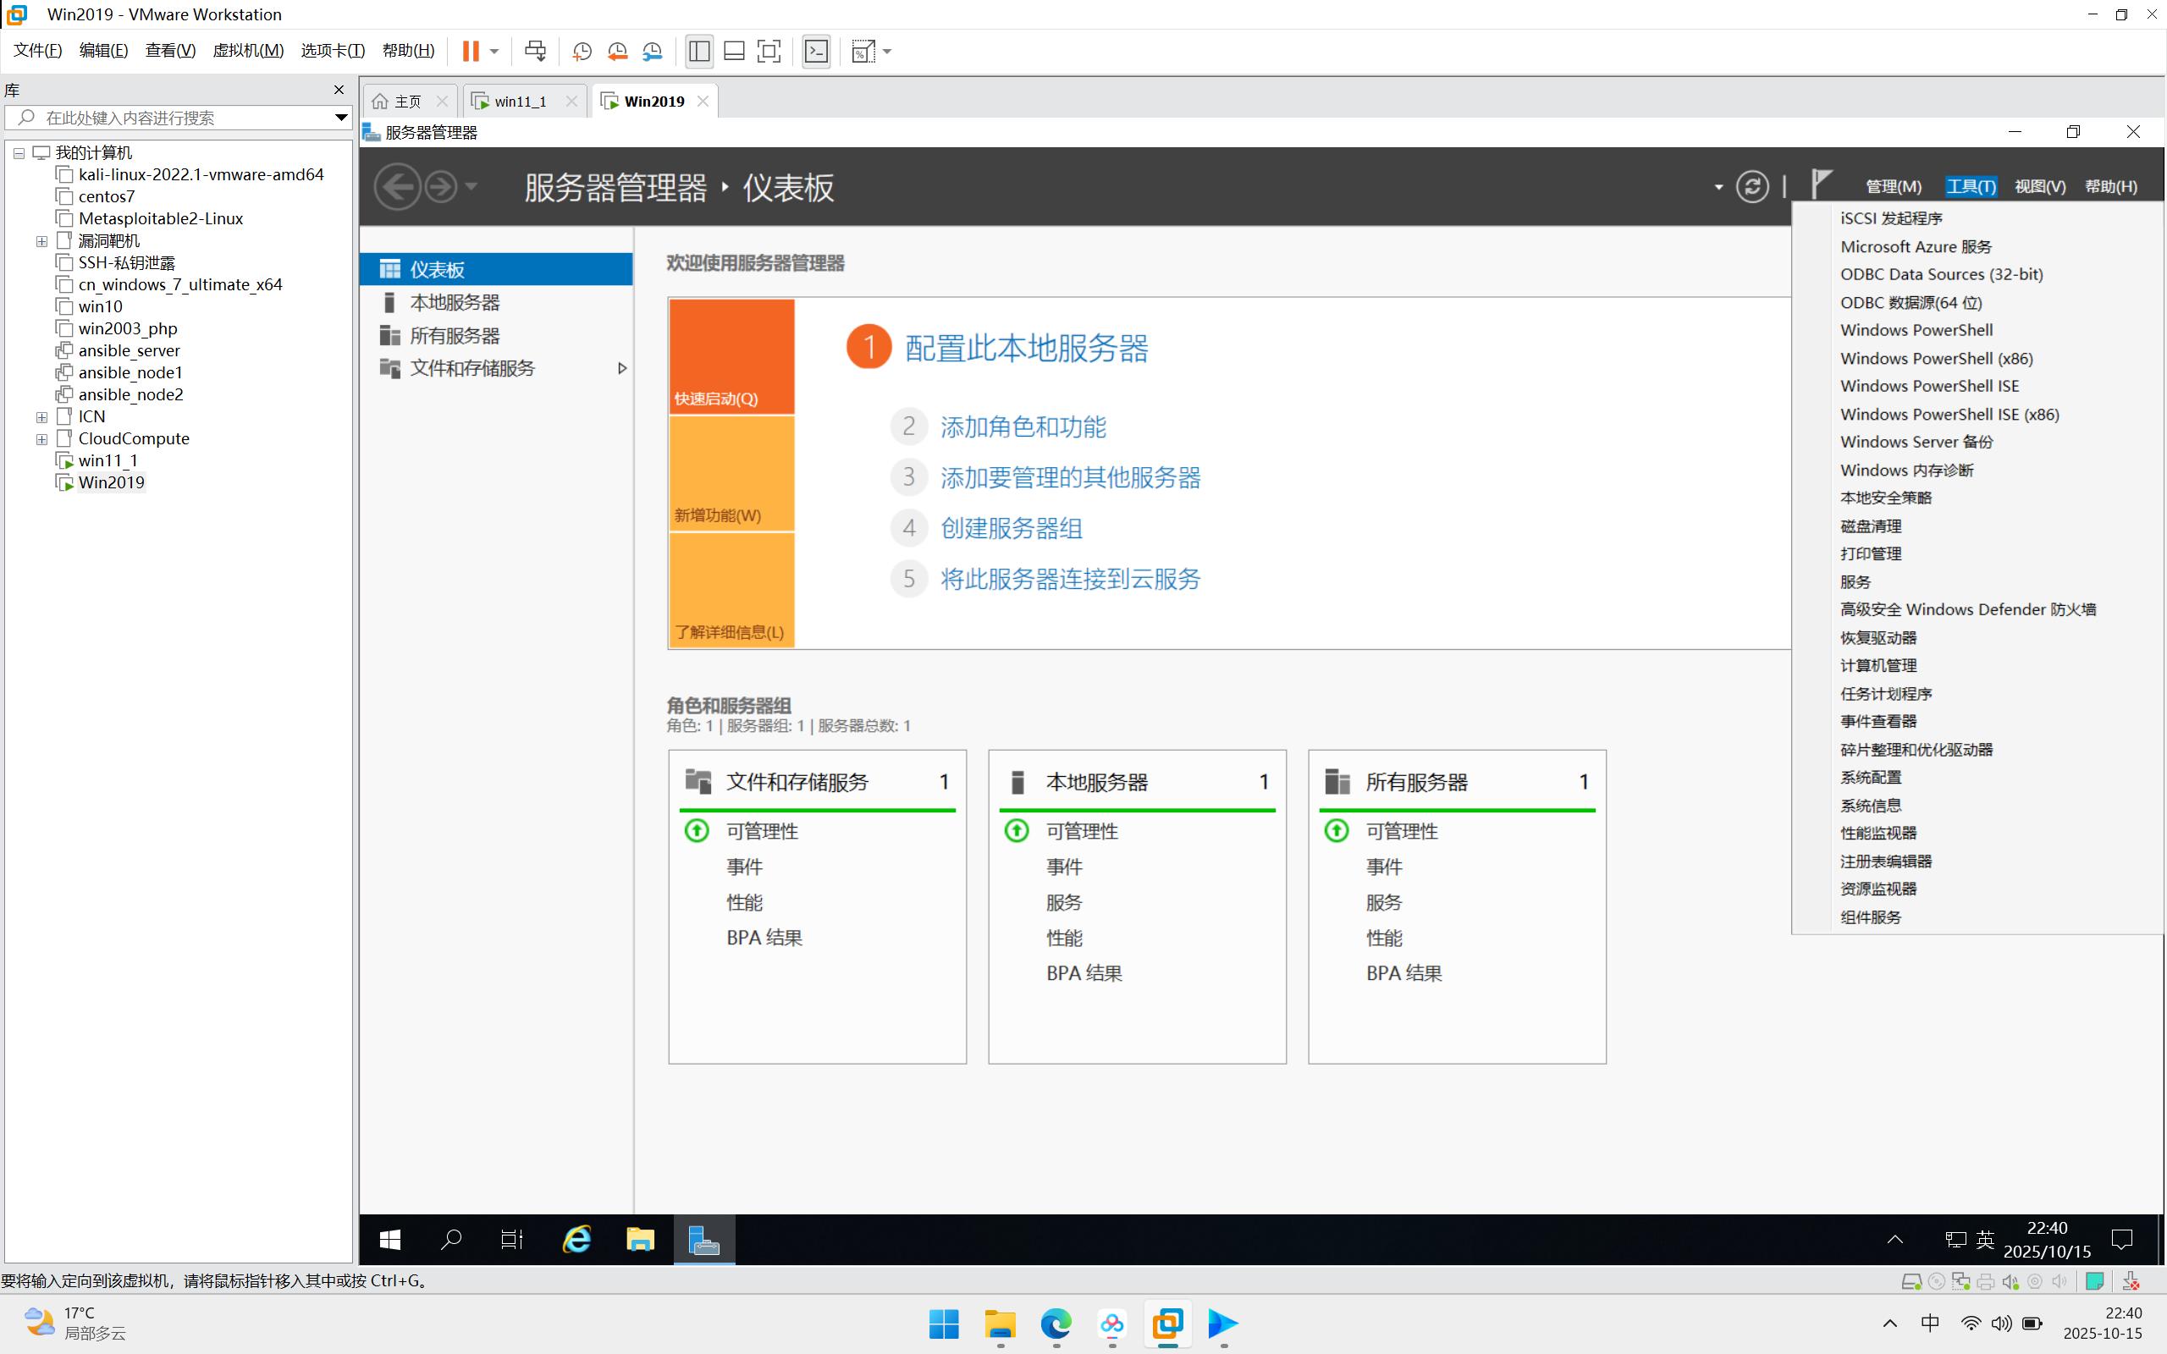The image size is (2167, 1354).
Task: Expand the 漏洞靶机 folder in the library
Action: (41, 241)
